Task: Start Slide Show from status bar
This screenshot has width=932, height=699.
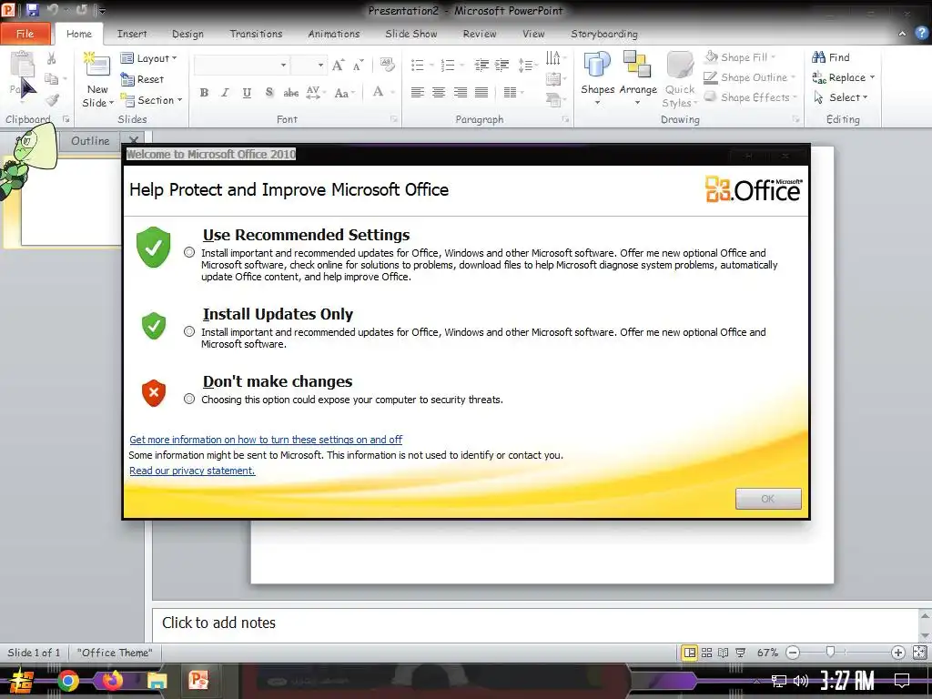Action: pyautogui.click(x=741, y=653)
